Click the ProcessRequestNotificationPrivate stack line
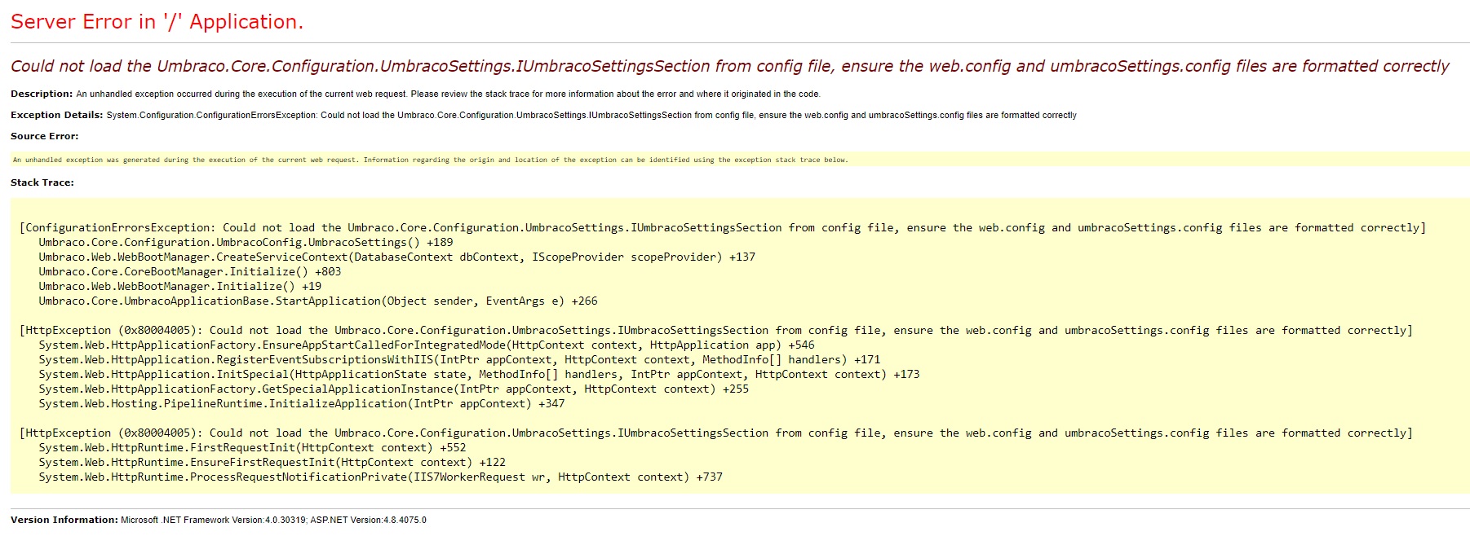Screen dimensions: 1470x545 point(380,477)
